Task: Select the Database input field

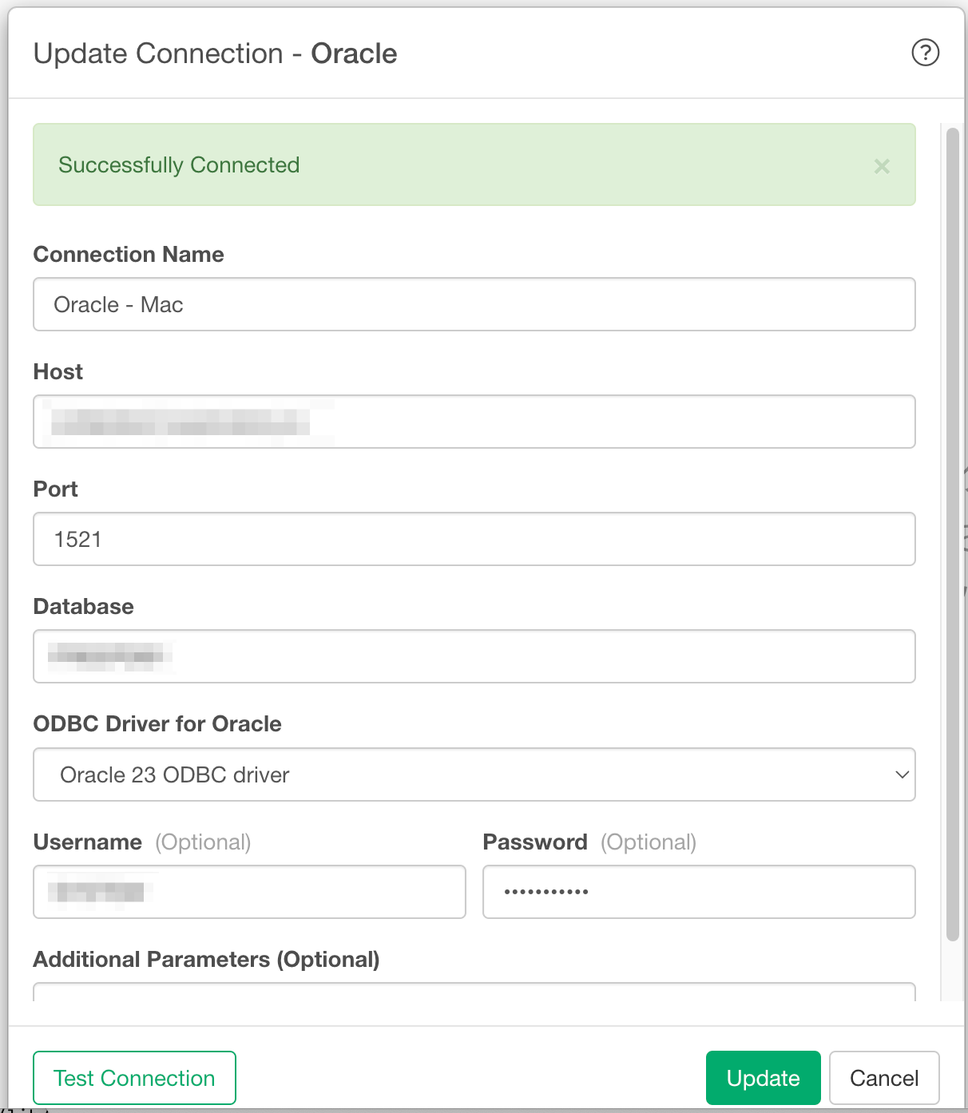Action: 474,656
